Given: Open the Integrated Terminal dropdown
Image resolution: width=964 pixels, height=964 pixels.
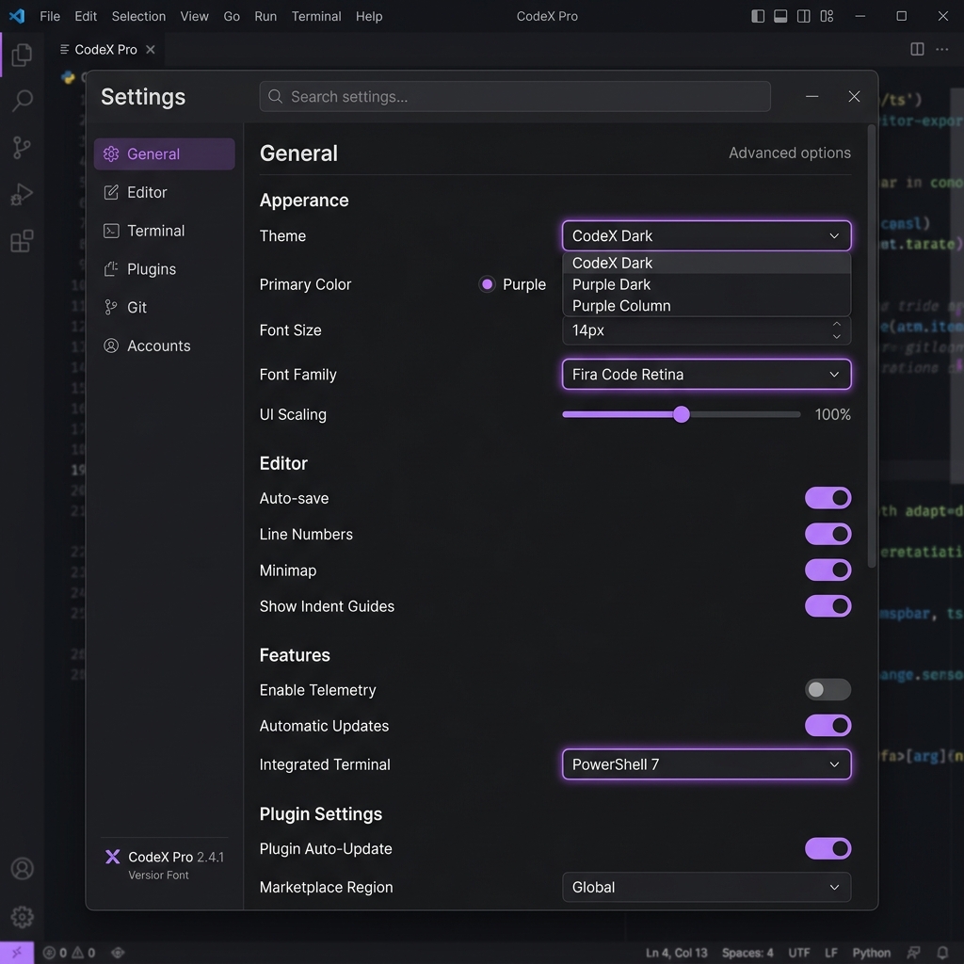Looking at the screenshot, I should pos(706,764).
